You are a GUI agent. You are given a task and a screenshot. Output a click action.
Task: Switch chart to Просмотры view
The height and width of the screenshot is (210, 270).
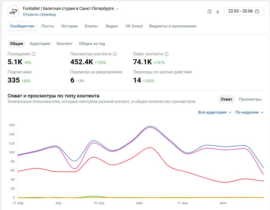point(250,99)
